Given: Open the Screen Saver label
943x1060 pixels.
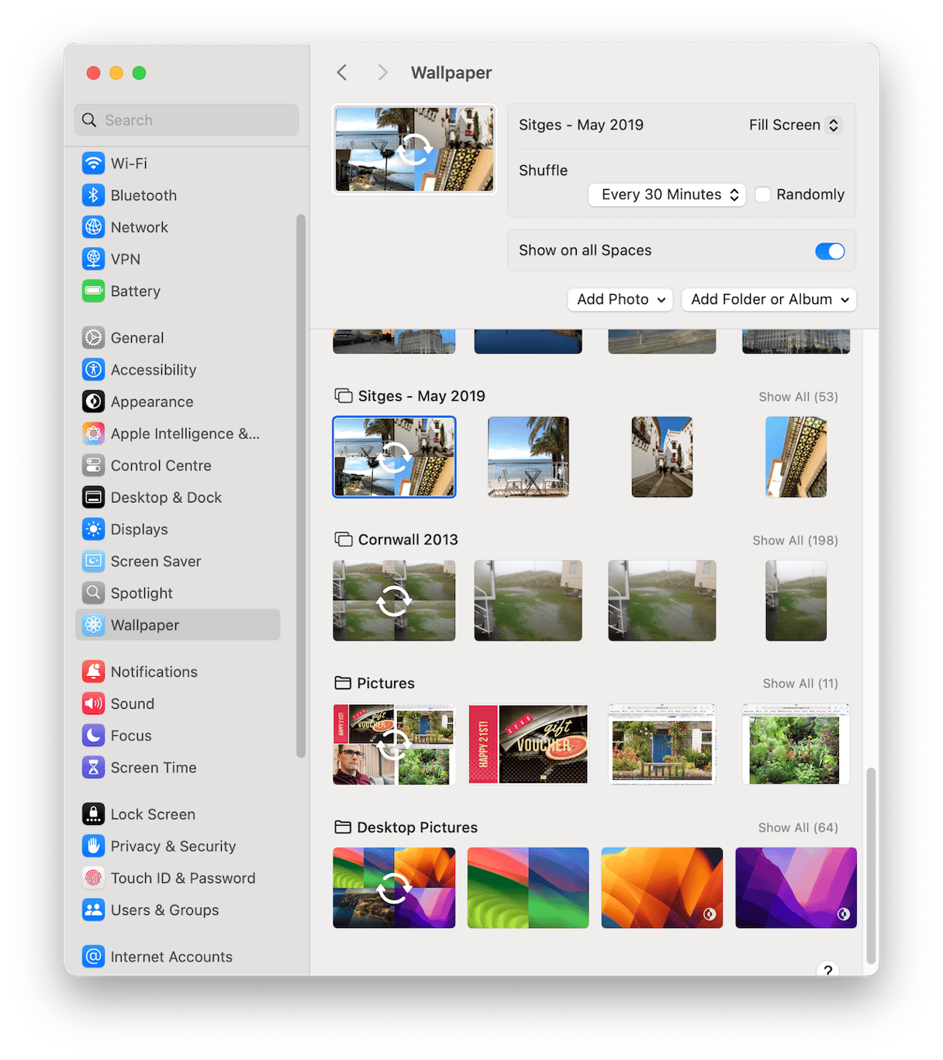Looking at the screenshot, I should point(156,561).
